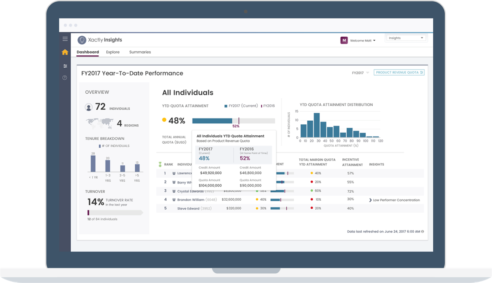Click the tallest bar in distribution histogram
Viewport: 492px width, 283px height.
pyautogui.click(x=316, y=125)
